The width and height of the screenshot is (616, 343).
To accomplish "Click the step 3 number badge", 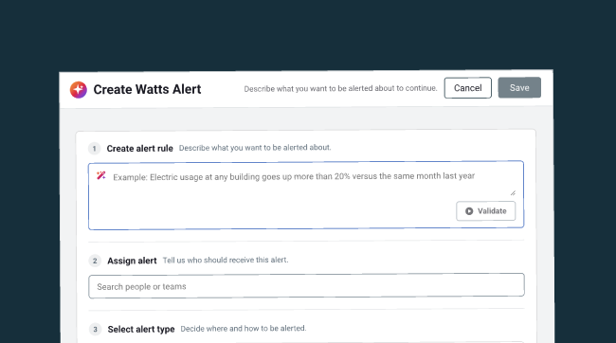I will click(x=95, y=329).
